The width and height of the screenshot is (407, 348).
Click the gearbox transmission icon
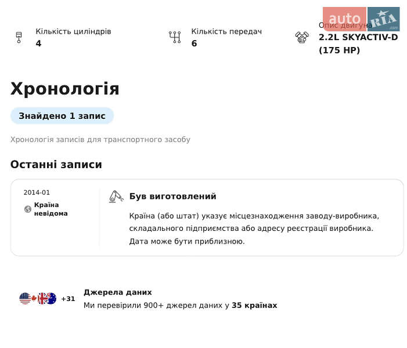point(175,38)
